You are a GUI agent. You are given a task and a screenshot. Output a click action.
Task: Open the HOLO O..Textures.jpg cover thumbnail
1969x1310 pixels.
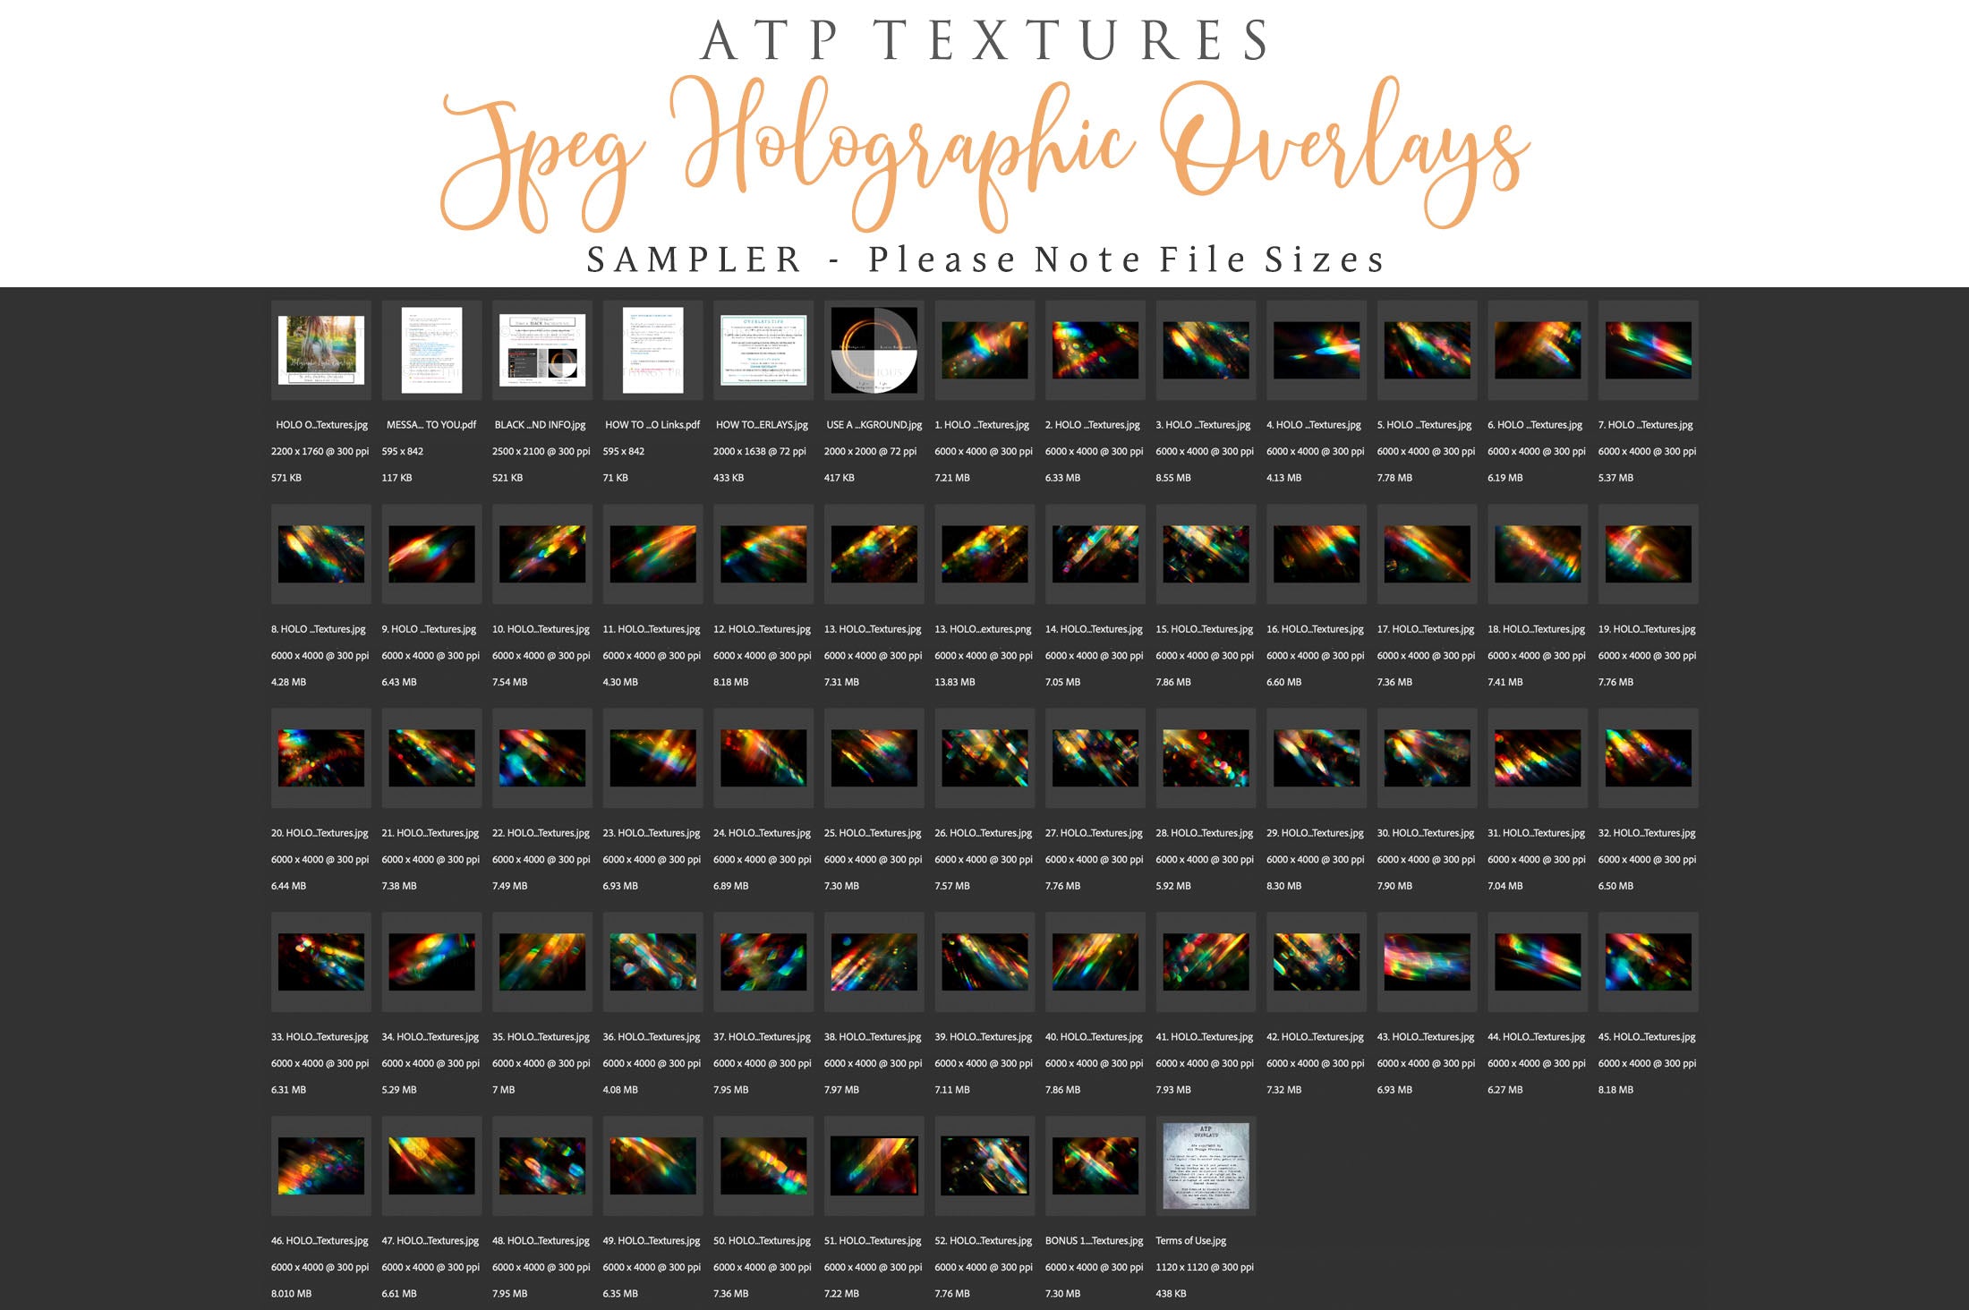320,350
